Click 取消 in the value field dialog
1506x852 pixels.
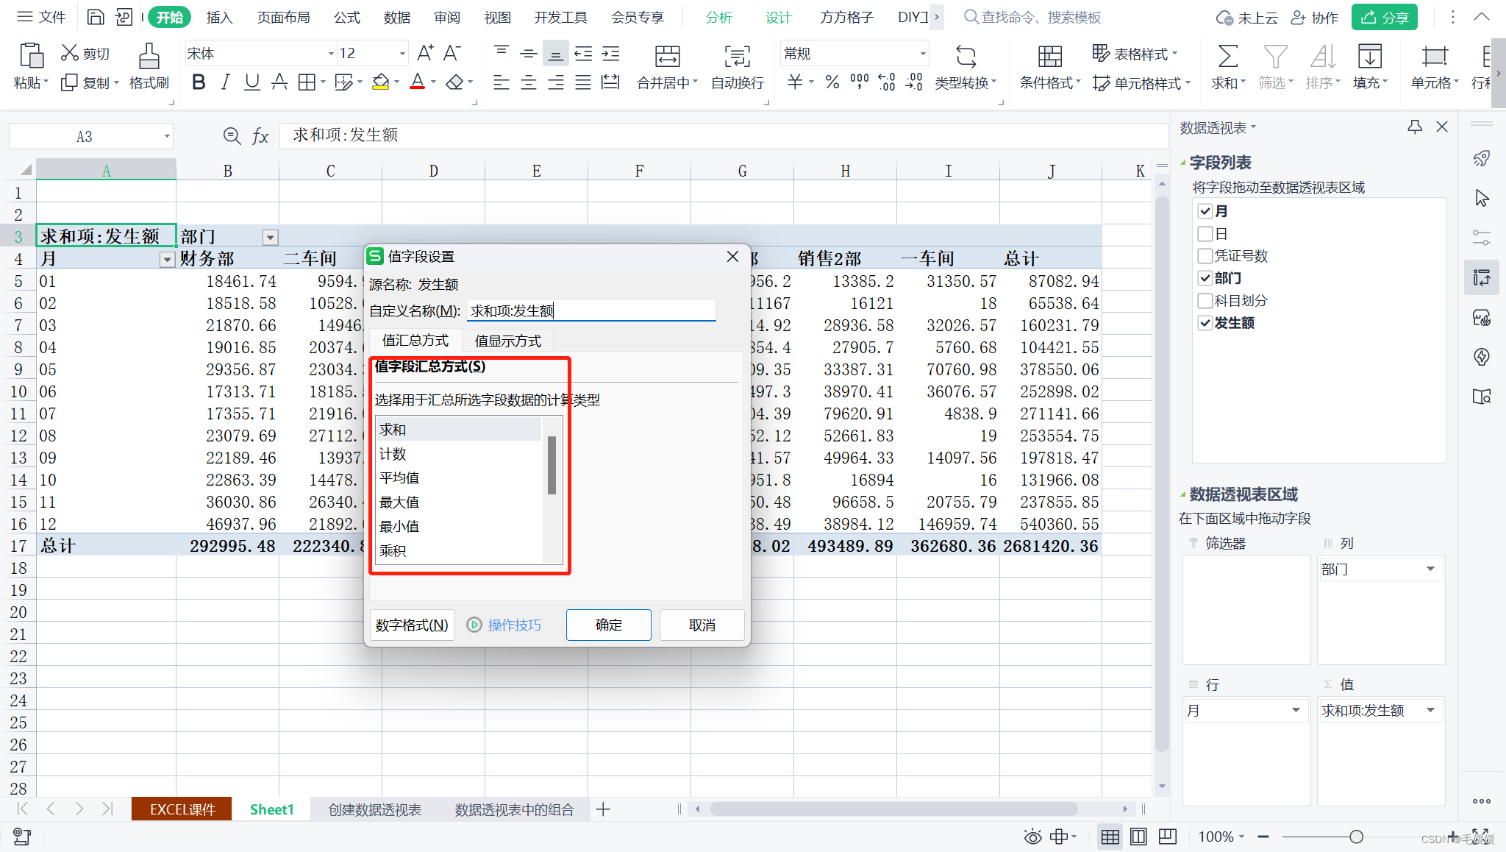point(702,625)
